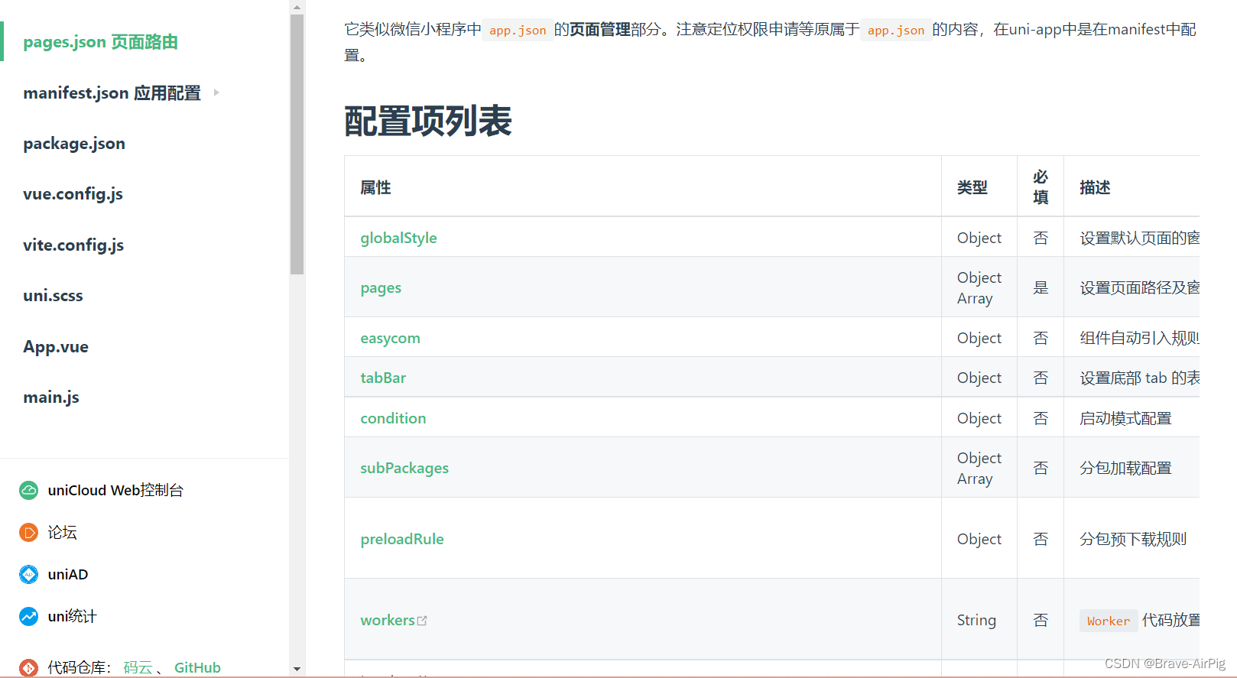The height and width of the screenshot is (678, 1237).
Task: Click the orange 论坛 forum icon
Action: coord(28,532)
